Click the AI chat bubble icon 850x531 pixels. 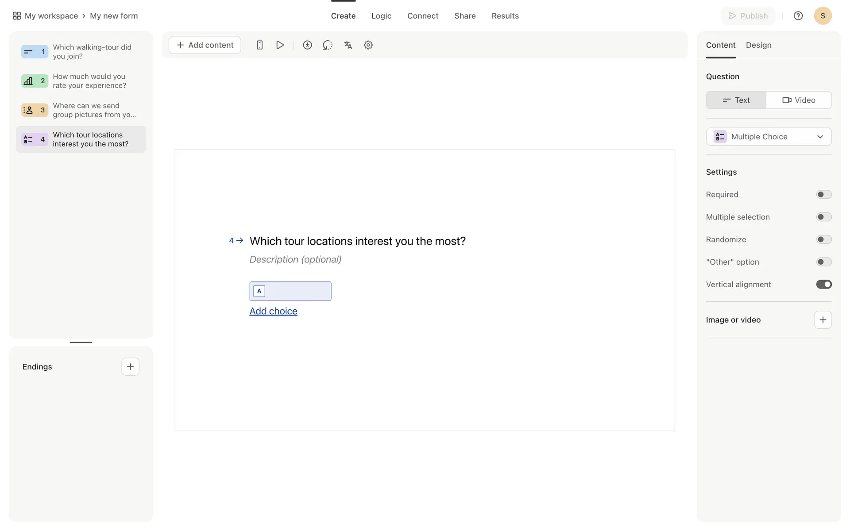328,45
